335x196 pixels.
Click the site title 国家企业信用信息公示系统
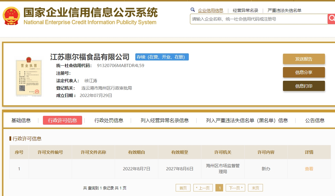coord(91,12)
